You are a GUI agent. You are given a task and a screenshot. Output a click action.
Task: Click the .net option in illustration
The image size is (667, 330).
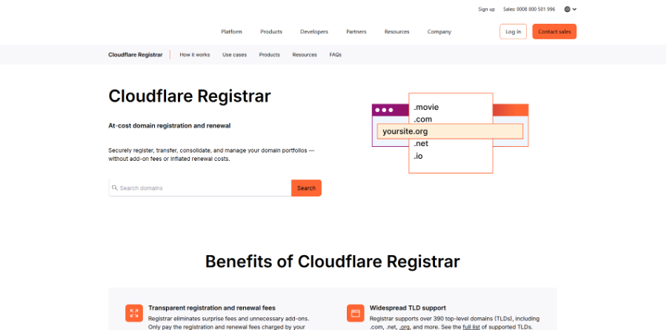point(421,144)
